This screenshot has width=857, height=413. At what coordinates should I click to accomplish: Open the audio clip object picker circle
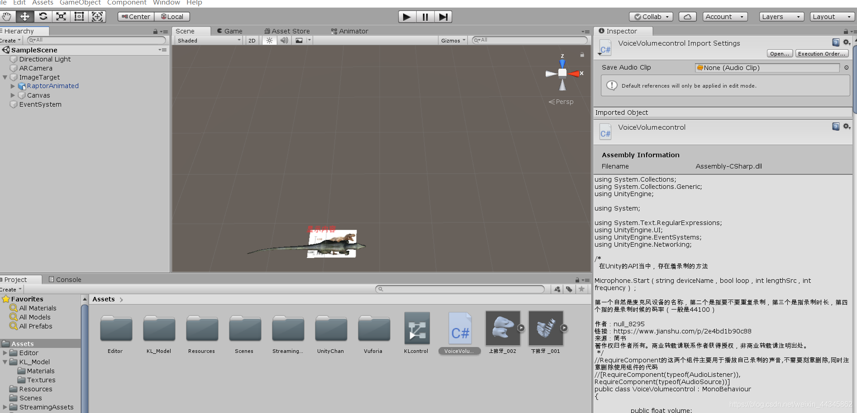[846, 67]
